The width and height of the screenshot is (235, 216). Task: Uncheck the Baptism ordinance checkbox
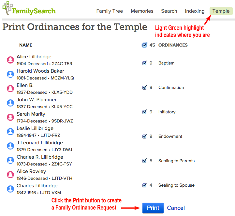click(144, 63)
